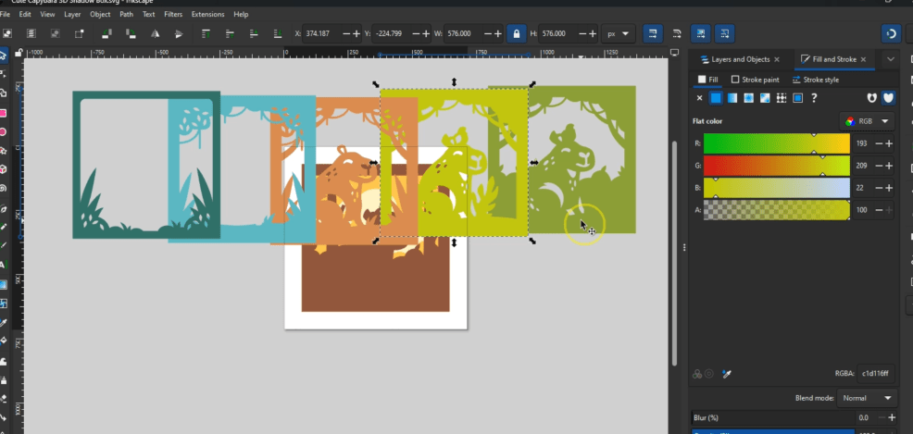Image resolution: width=913 pixels, height=434 pixels.
Task: Select the Text tool in toolbox
Action: click(4, 264)
